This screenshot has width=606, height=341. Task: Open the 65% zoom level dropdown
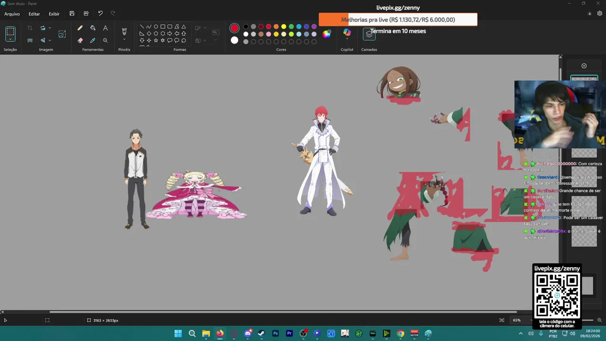tap(521, 320)
